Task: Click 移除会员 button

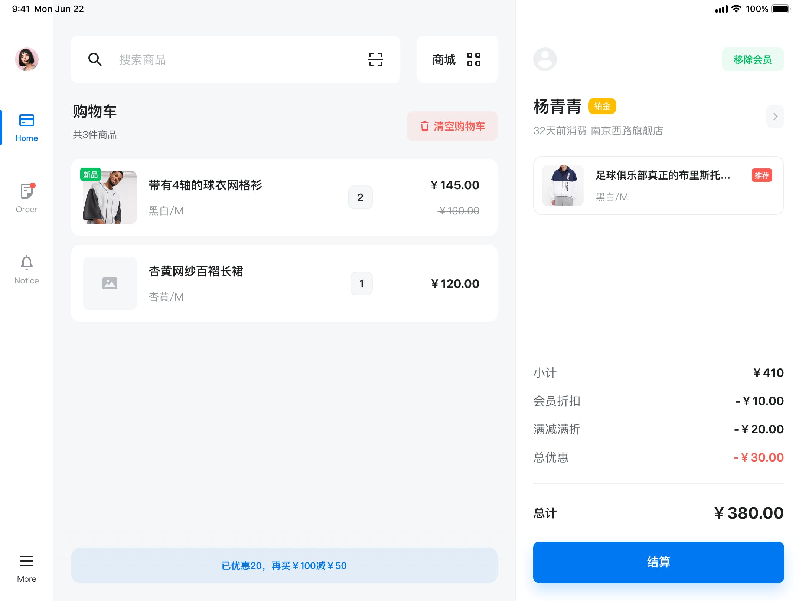Action: click(753, 59)
